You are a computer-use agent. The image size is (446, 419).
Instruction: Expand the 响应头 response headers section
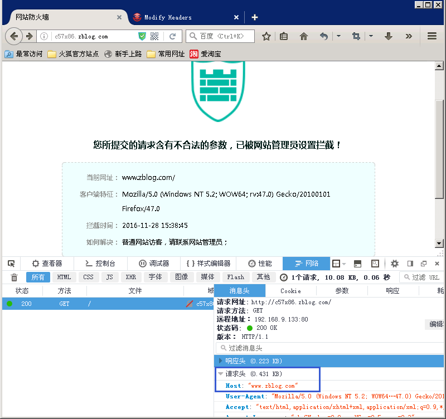pyautogui.click(x=221, y=361)
